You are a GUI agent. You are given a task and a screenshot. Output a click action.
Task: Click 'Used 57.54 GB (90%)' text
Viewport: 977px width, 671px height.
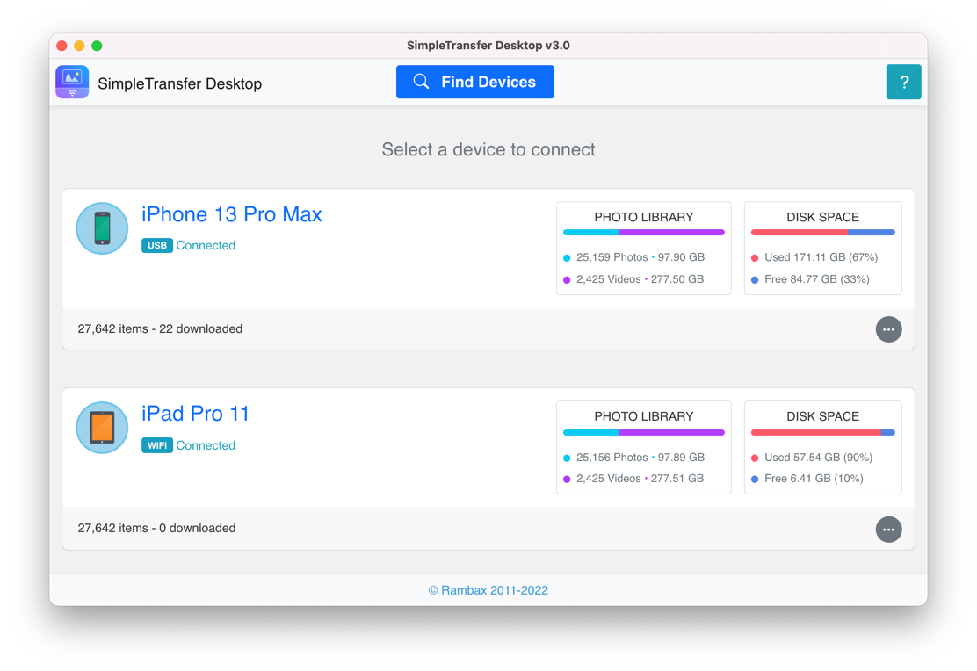[819, 458]
